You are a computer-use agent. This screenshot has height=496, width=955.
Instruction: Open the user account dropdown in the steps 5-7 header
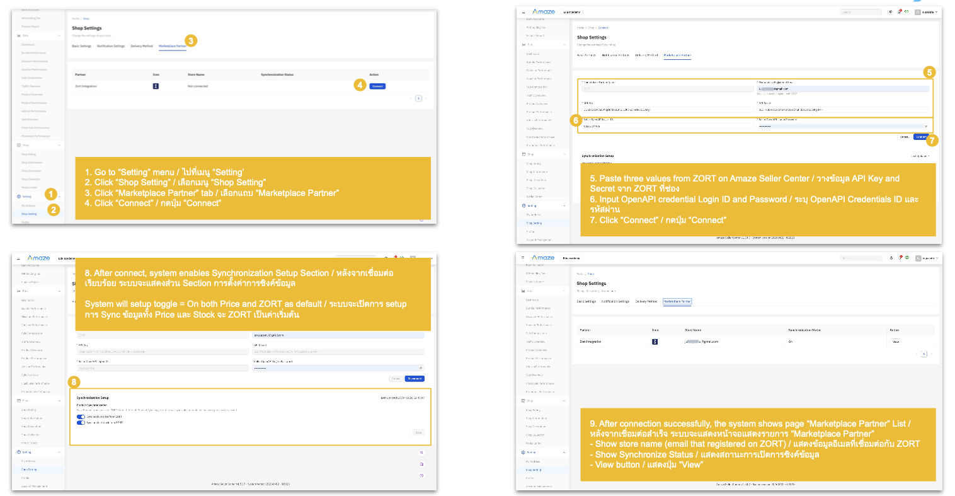(927, 12)
